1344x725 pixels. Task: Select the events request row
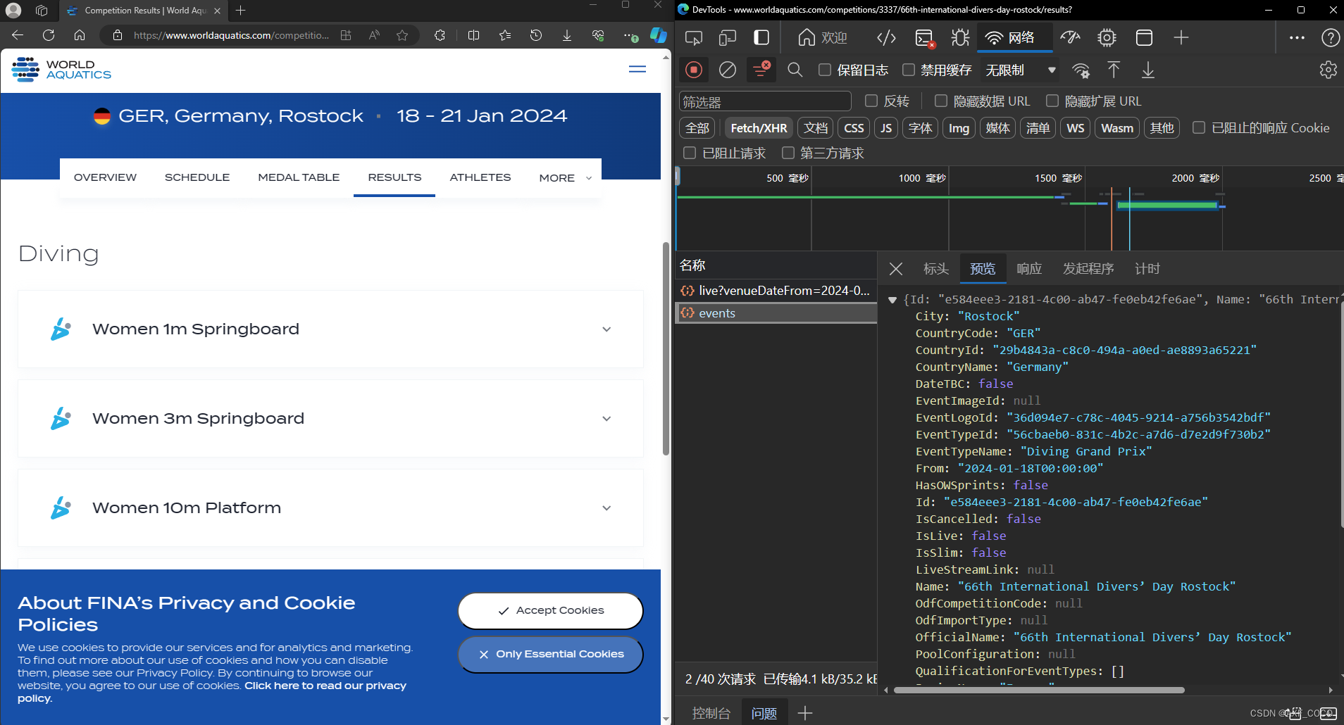click(776, 313)
